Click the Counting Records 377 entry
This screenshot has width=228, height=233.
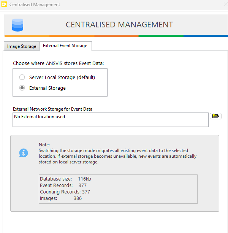65,192
